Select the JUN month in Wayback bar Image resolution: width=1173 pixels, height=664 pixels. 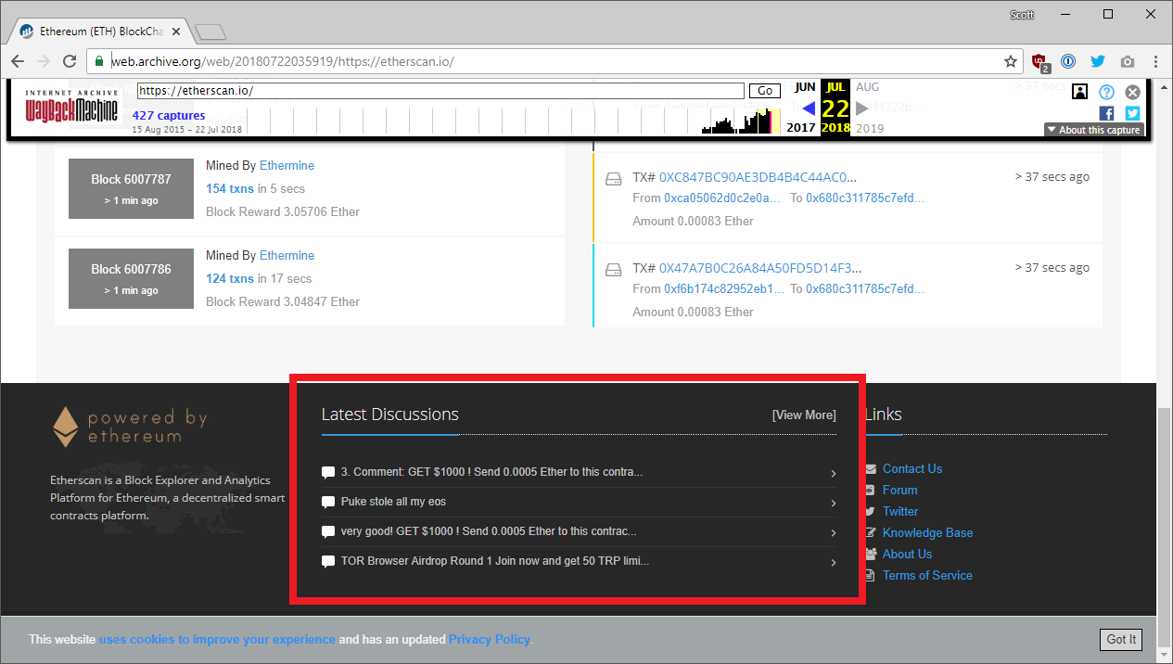(x=805, y=87)
